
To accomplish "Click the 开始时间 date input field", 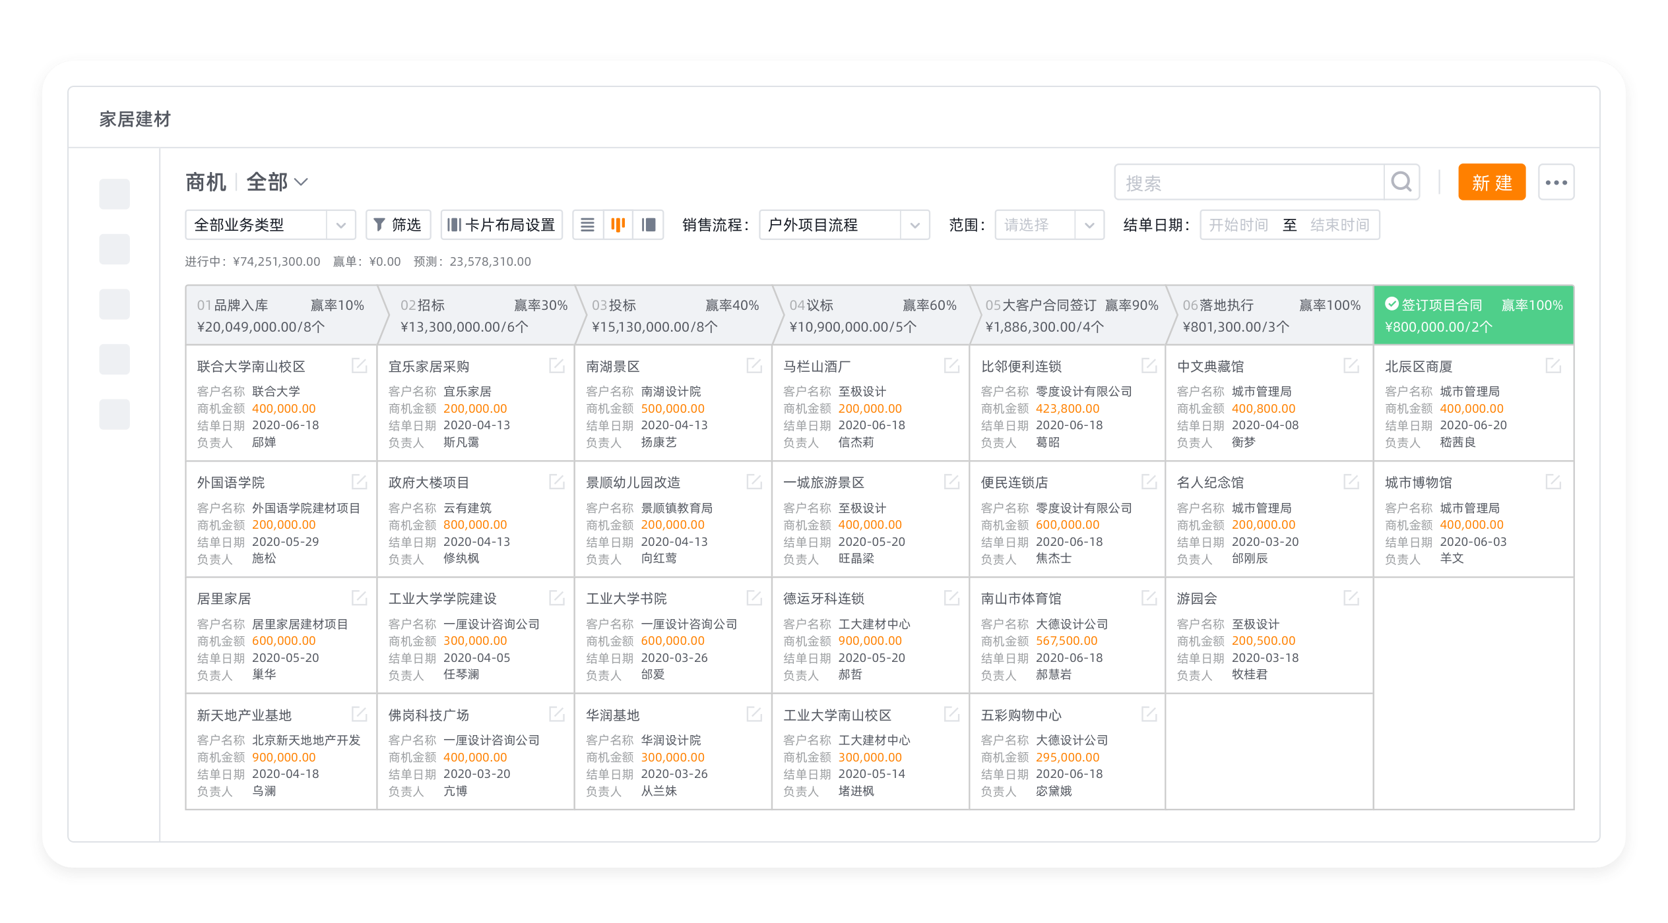I will [x=1238, y=225].
